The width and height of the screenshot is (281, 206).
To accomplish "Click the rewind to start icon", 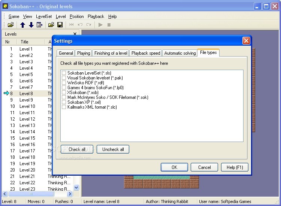I will click(71, 25).
